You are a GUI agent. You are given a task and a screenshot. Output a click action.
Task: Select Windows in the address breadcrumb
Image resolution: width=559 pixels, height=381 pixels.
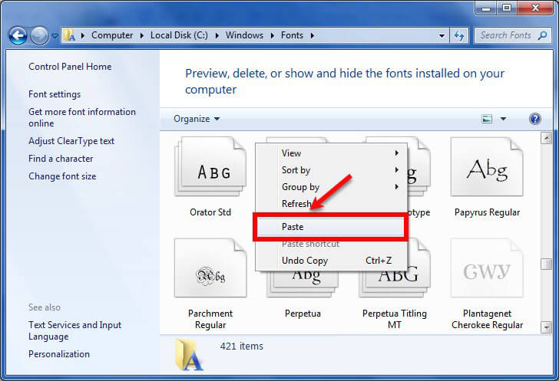(244, 35)
